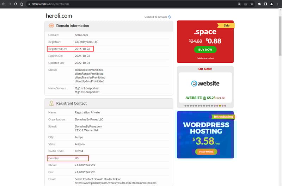This screenshot has width=282, height=186.
Task: Click the 'Updated 43 days ago' text
Action: click(x=156, y=17)
